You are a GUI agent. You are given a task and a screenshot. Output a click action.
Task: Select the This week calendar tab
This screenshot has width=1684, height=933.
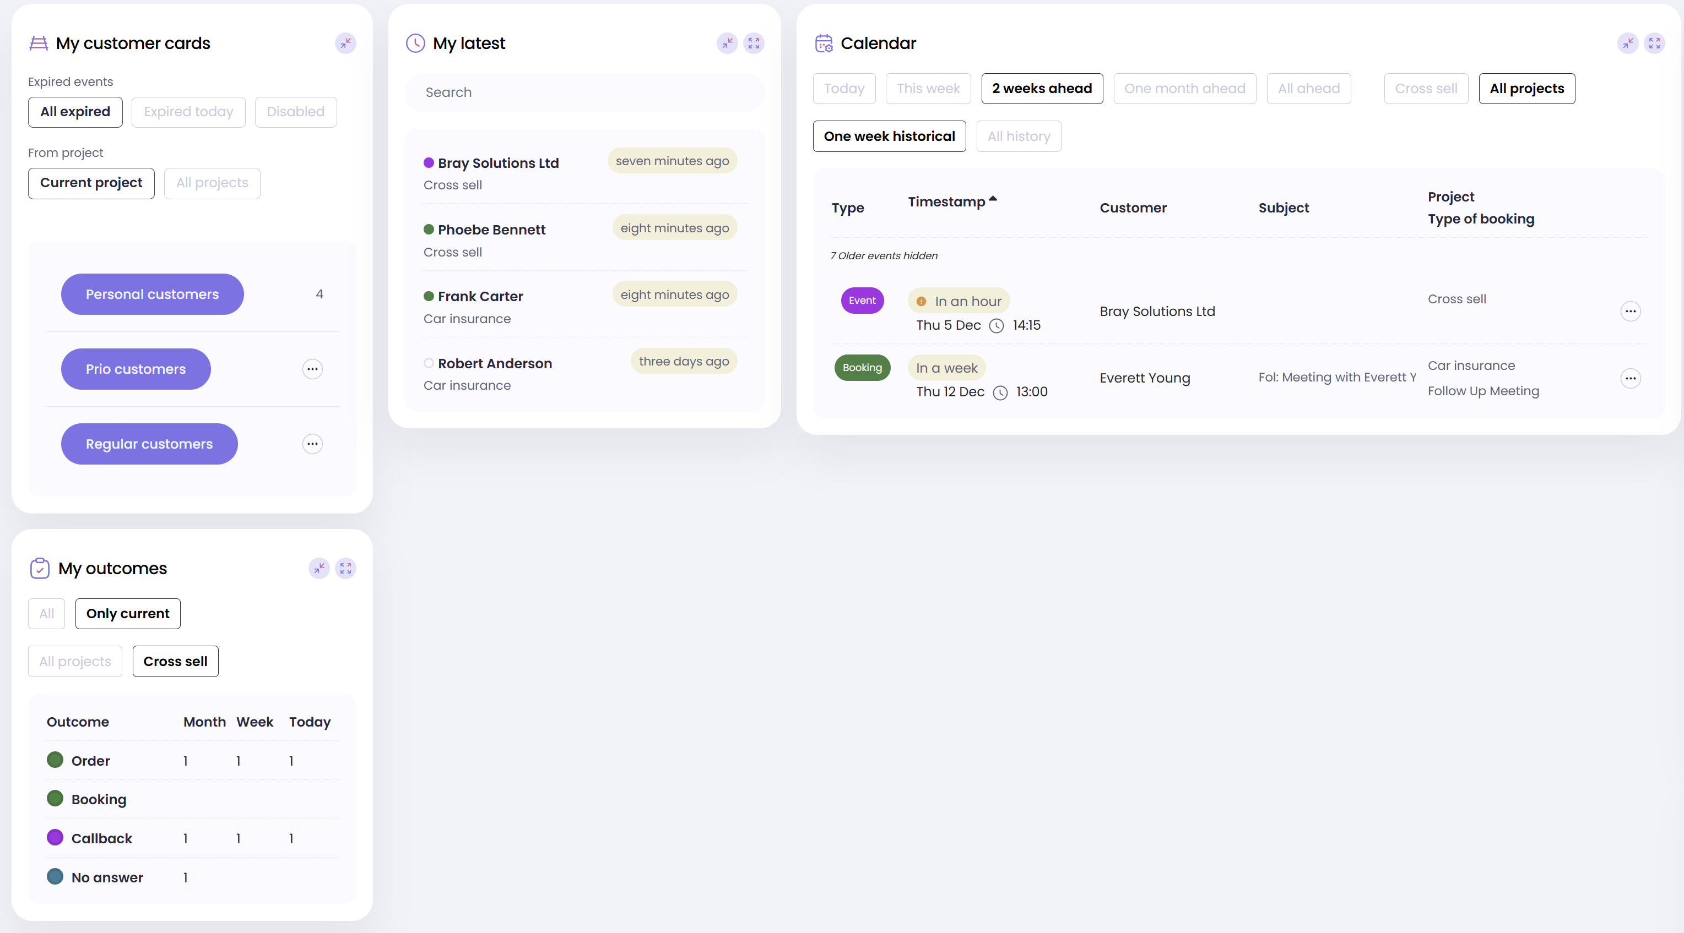[928, 88]
